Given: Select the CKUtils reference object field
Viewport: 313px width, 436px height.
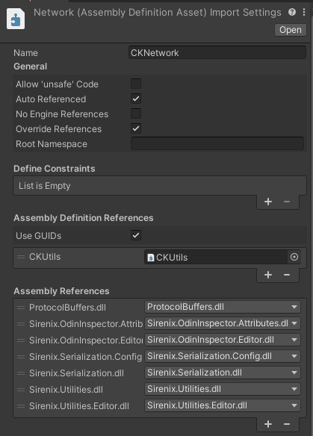Looking at the screenshot, I should (x=216, y=257).
